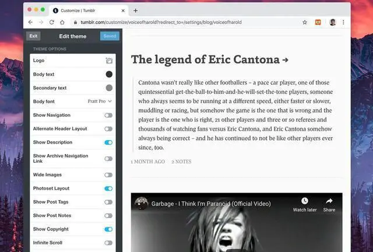373x252 pixels.
Task: Enable Show Post Tags
Action: (108, 202)
